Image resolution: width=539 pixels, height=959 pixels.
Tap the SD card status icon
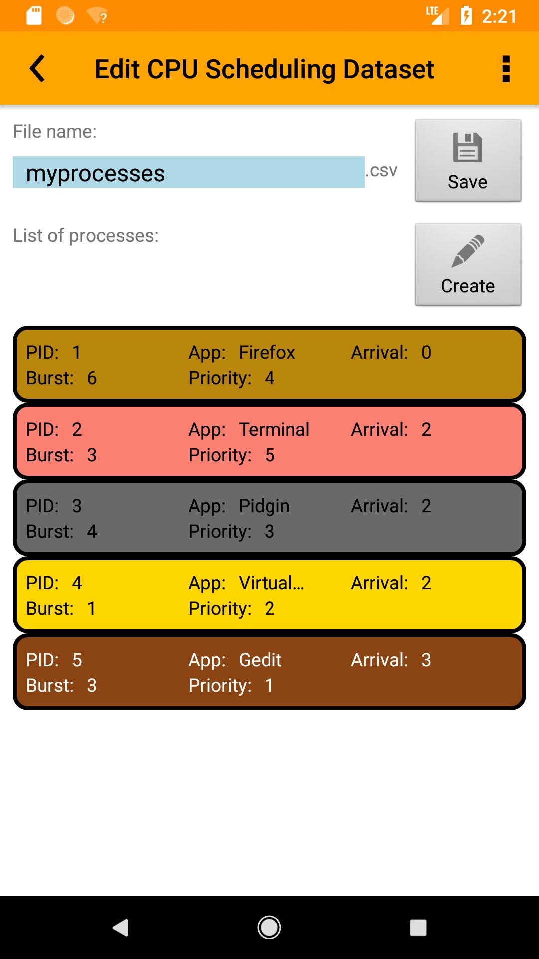[34, 16]
